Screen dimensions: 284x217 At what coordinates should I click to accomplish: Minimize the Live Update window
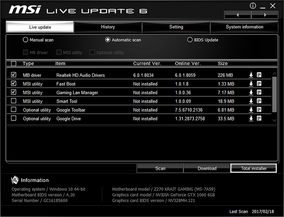point(263,7)
